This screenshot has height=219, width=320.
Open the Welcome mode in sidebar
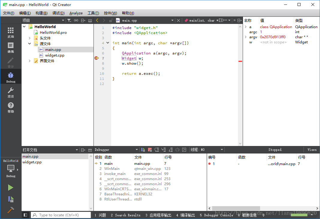(10, 33)
